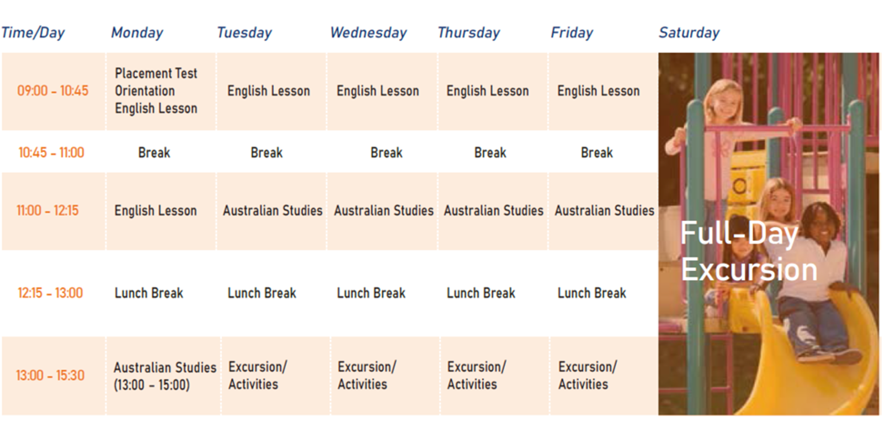Image resolution: width=885 pixels, height=421 pixels.
Task: Click the 10:45 - 11:00 time slot
Action: 51,152
